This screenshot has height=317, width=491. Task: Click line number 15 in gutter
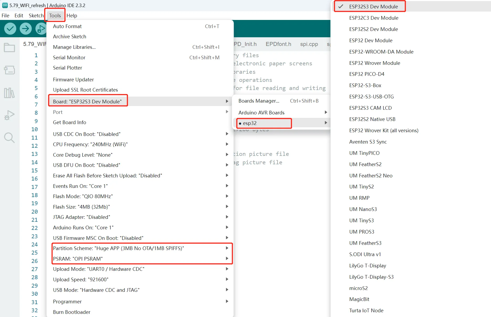(35, 170)
